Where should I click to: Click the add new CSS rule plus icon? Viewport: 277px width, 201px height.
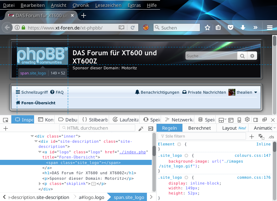(x=252, y=137)
